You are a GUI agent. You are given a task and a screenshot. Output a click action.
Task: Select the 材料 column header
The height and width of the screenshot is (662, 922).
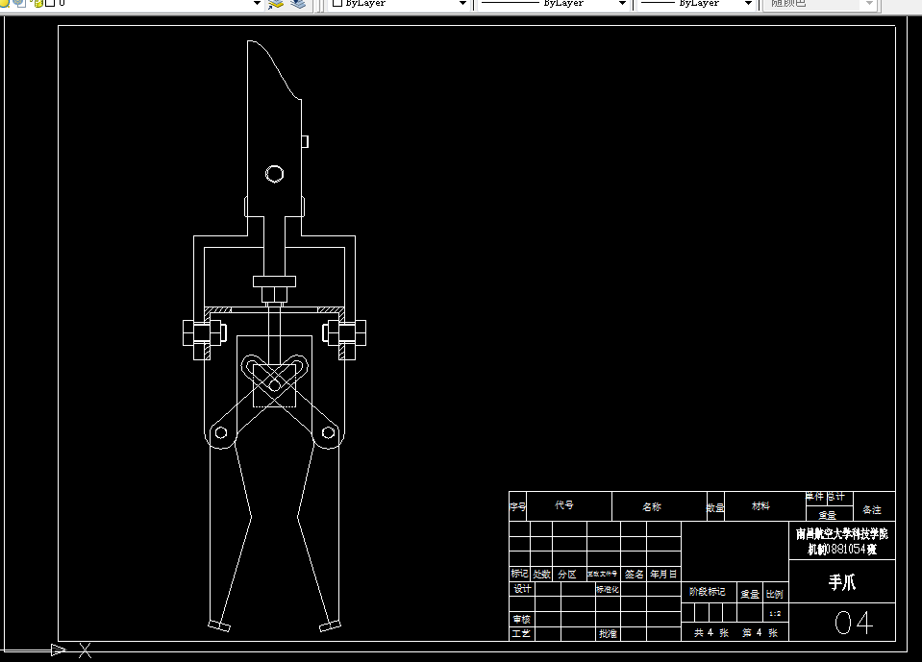(760, 505)
